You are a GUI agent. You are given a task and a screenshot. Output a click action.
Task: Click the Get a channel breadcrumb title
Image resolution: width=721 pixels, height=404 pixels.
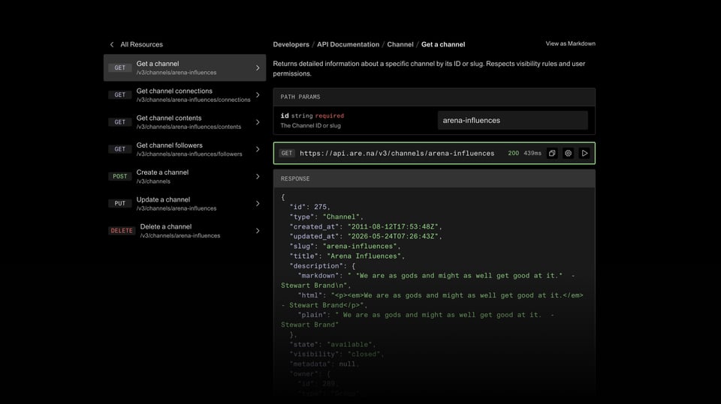click(x=443, y=44)
